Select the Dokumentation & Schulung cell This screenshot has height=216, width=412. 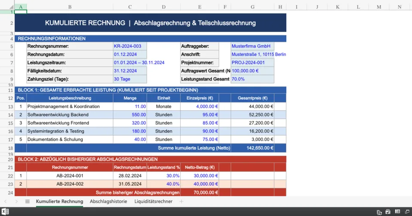(x=70, y=139)
